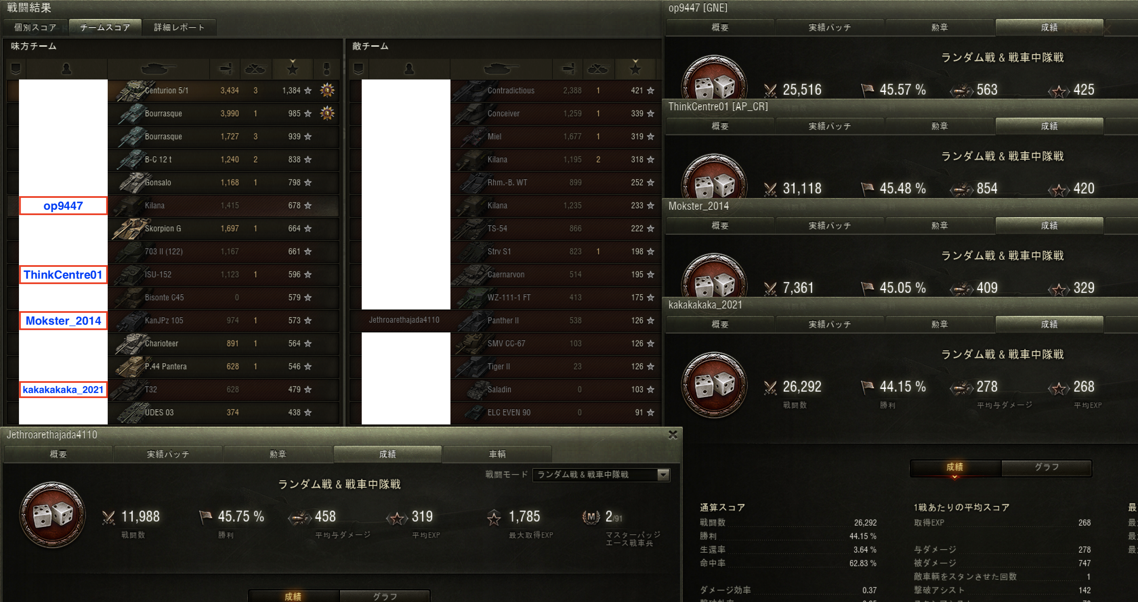This screenshot has width=1138, height=602.
Task: Toggle 成績 view in Jethroarethajada4110 window
Action: click(x=293, y=596)
